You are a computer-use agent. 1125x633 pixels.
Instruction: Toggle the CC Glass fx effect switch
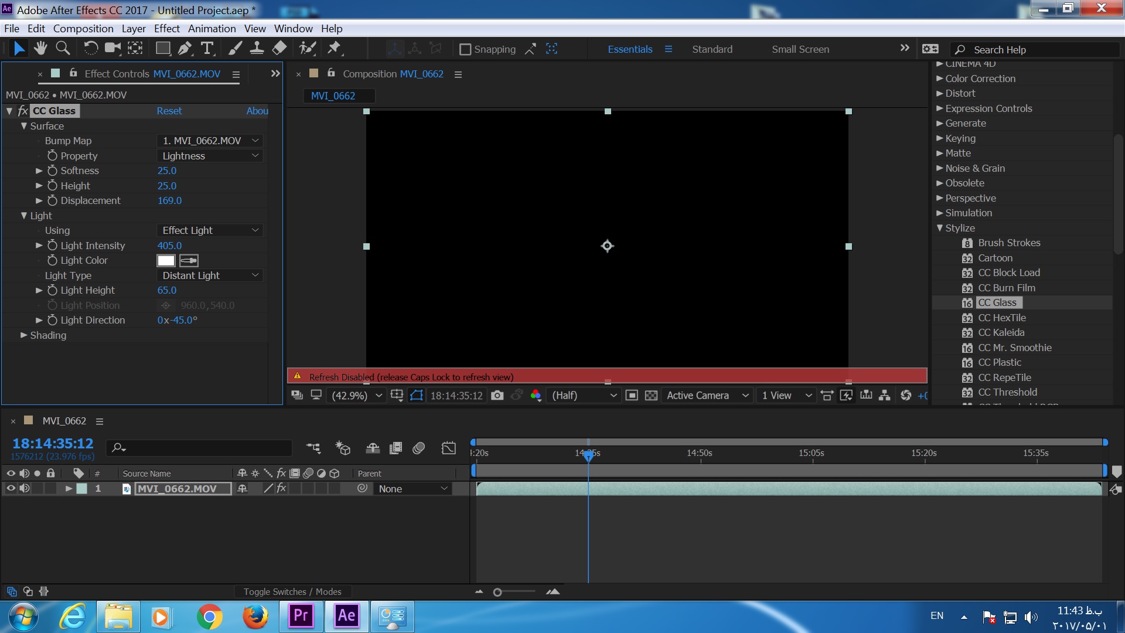[23, 111]
